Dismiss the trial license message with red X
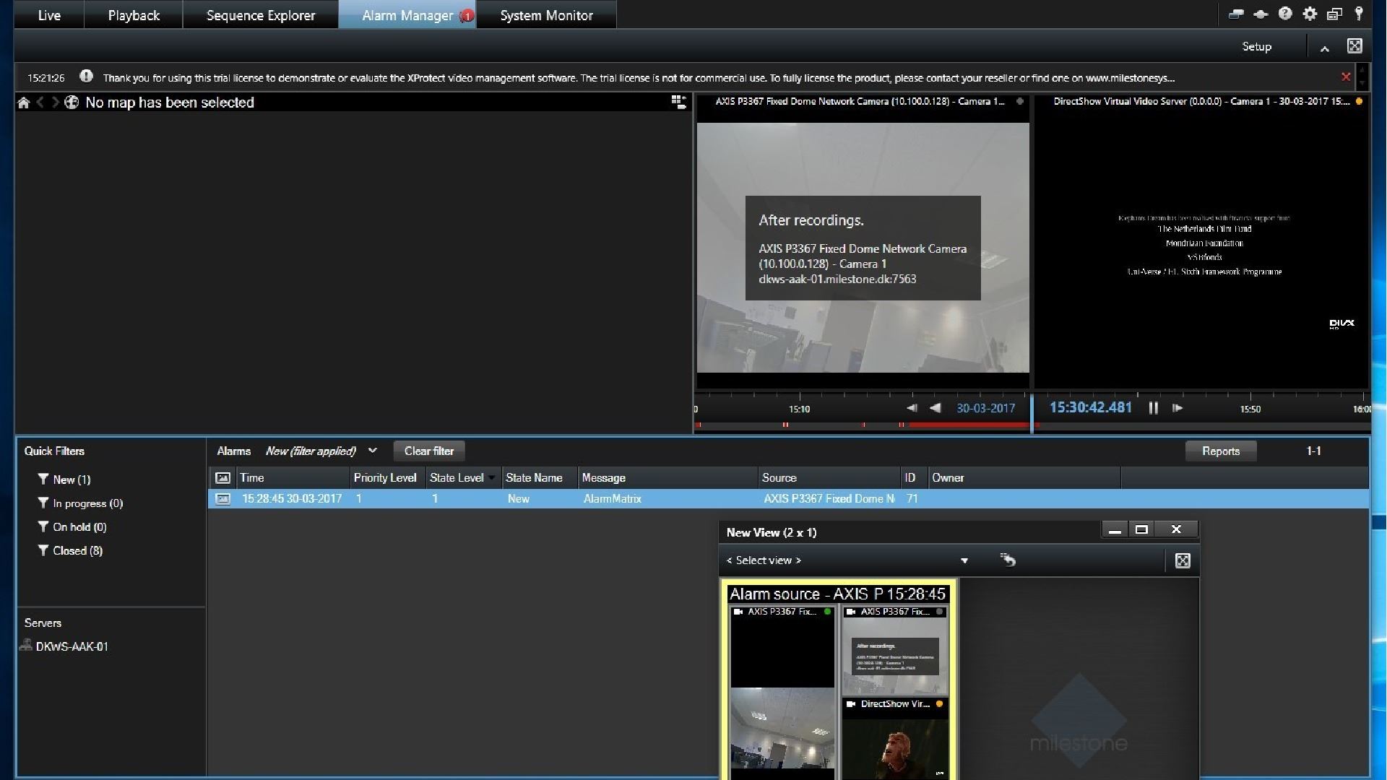Screen dimensions: 1387x780 1346,77
